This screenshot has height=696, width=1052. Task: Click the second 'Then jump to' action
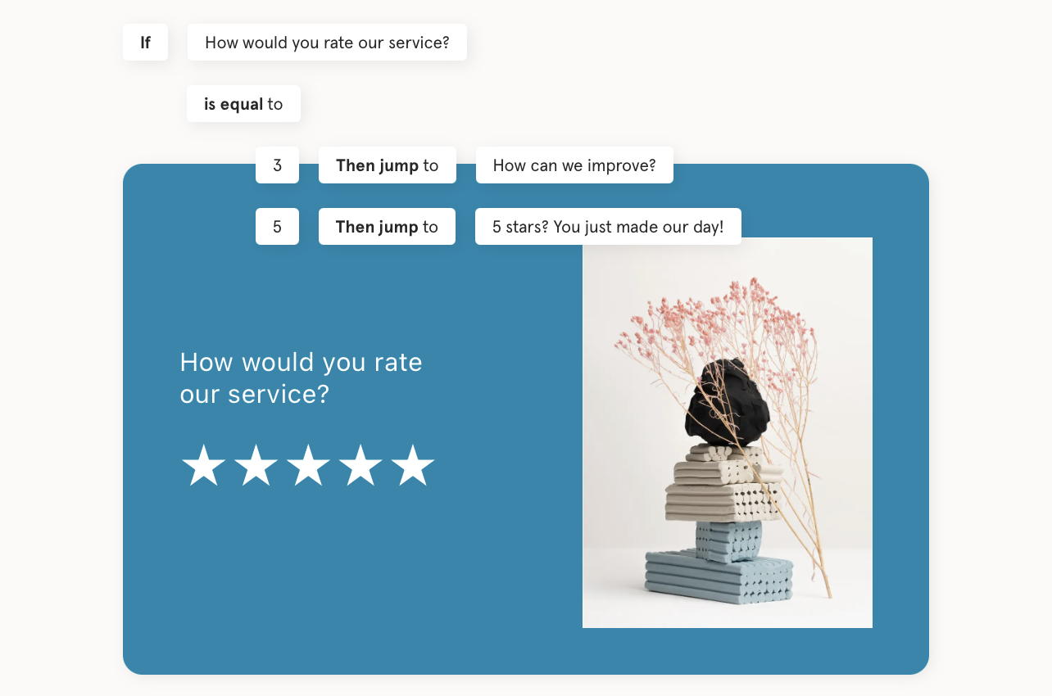click(387, 226)
